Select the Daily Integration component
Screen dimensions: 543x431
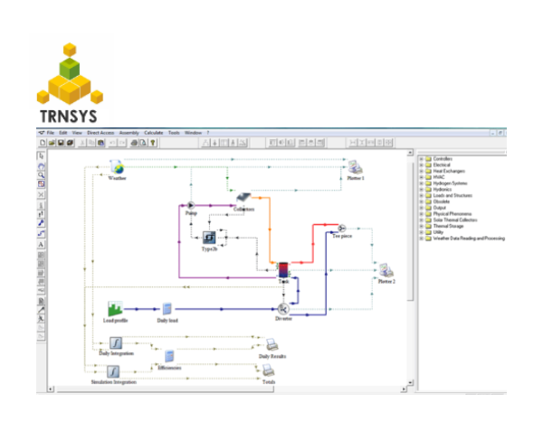pyautogui.click(x=116, y=343)
